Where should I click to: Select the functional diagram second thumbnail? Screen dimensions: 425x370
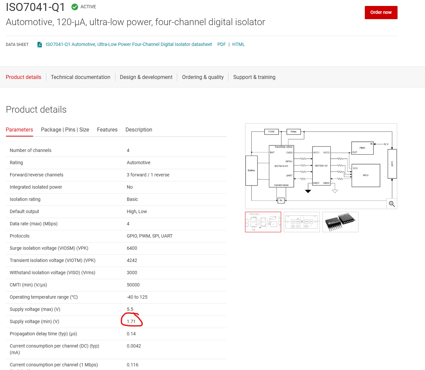tap(302, 222)
